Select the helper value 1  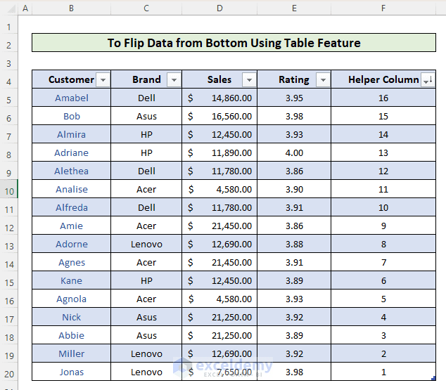[383, 372]
